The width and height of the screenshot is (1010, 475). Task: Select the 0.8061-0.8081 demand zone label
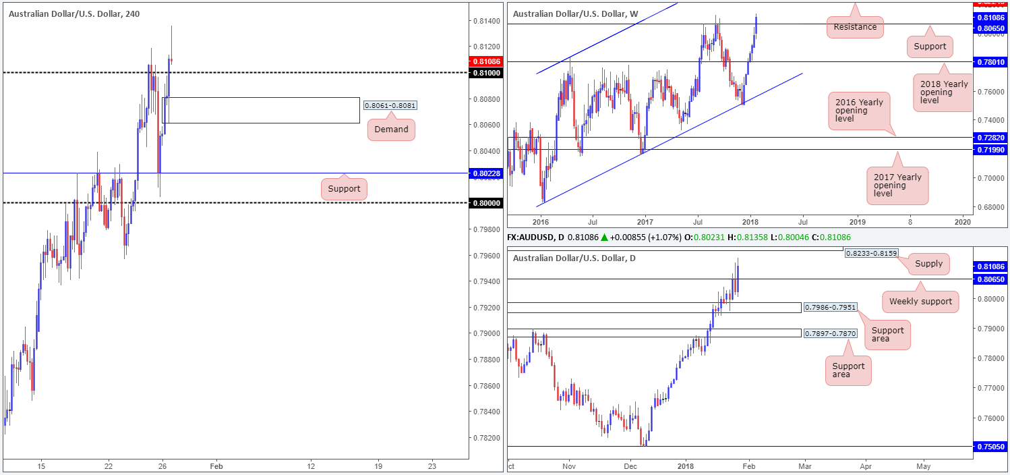coord(390,106)
